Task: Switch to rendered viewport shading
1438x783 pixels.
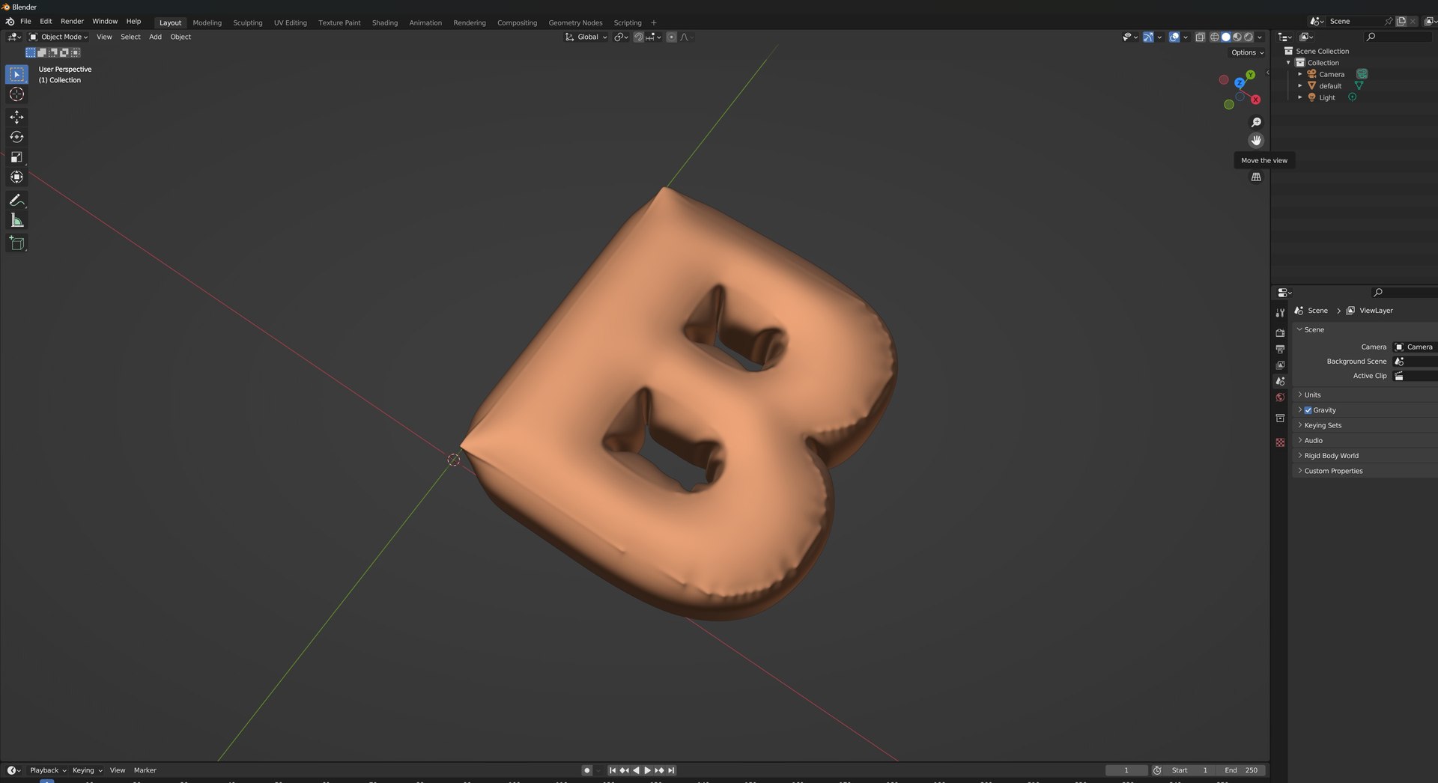Action: tap(1249, 37)
